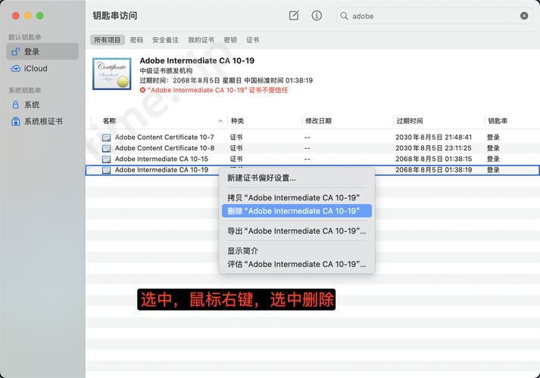Viewport: 540px width, 378px height.
Task: Choose 删除 "Adobe Intermediate CA 10-19" menu item
Action: click(x=297, y=211)
